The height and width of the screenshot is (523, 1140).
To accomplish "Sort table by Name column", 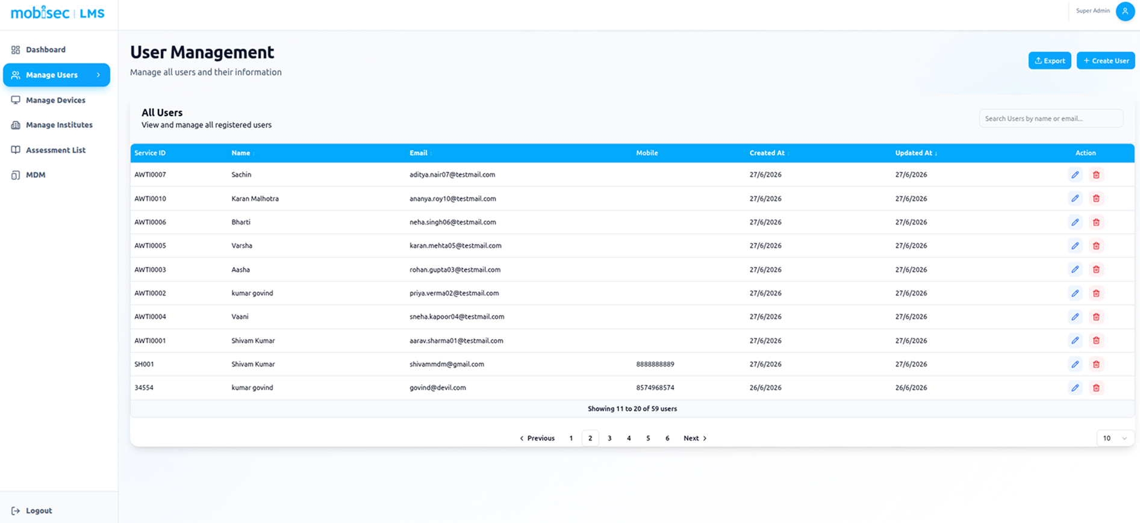I will point(243,153).
